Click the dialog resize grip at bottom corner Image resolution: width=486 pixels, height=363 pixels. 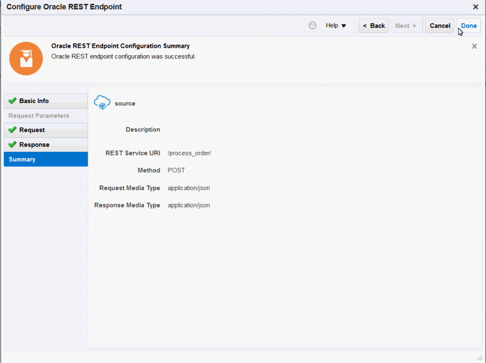(x=480, y=358)
